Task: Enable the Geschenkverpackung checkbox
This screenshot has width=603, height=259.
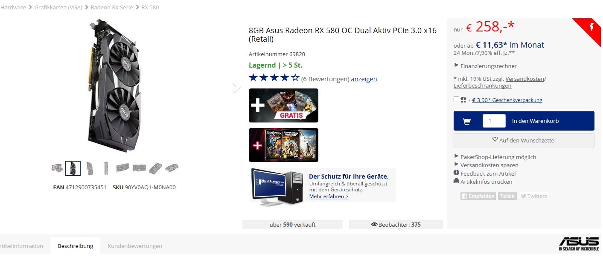Action: 456,100
